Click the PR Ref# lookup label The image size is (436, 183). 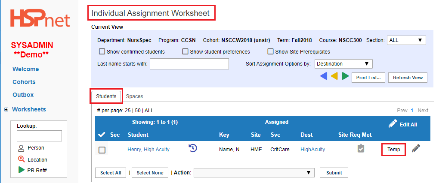(x=37, y=171)
